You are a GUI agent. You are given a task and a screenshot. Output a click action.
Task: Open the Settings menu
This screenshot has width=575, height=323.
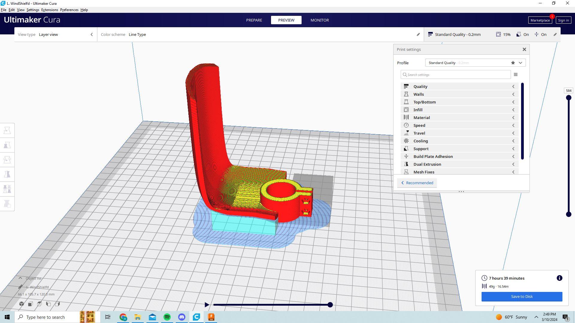click(33, 10)
